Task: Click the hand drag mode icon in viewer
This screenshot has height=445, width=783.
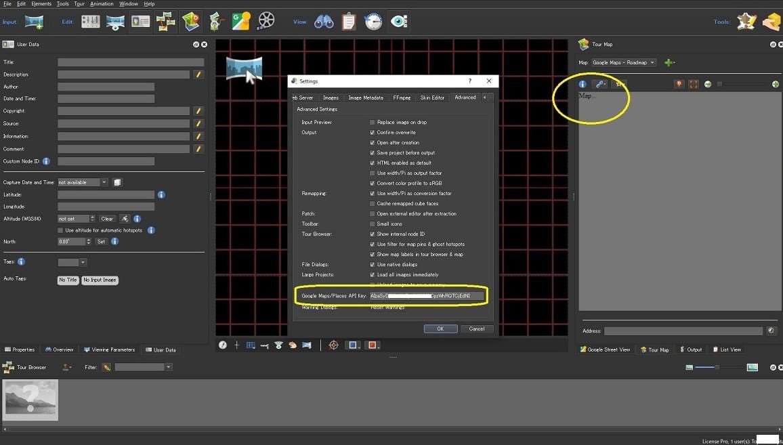Action: 293,345
